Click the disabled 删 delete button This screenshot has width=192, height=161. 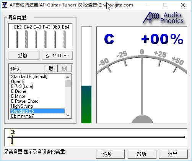(x=65, y=69)
